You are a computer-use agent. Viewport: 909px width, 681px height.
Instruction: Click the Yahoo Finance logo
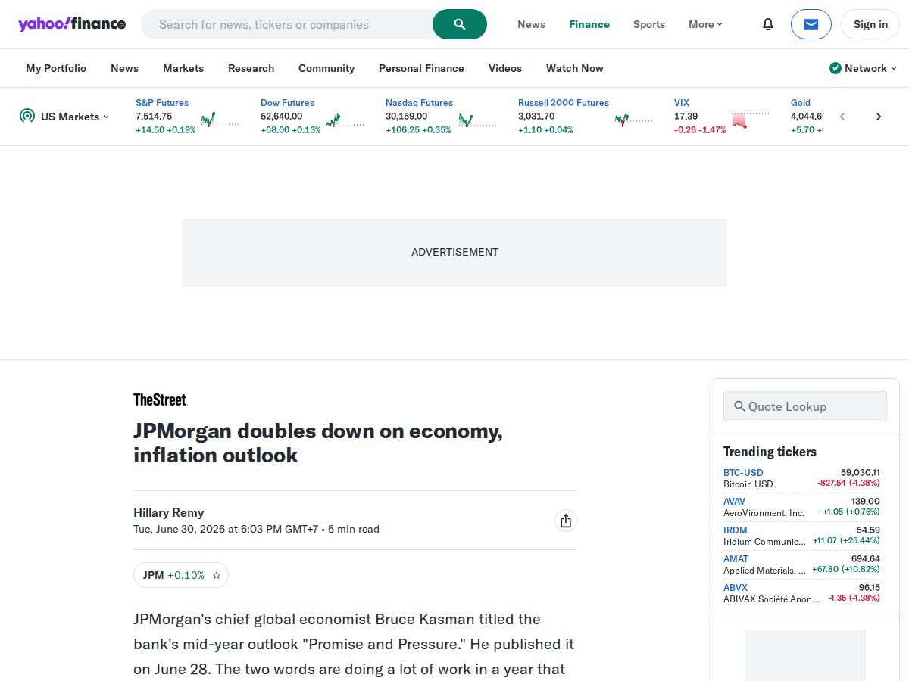(72, 24)
